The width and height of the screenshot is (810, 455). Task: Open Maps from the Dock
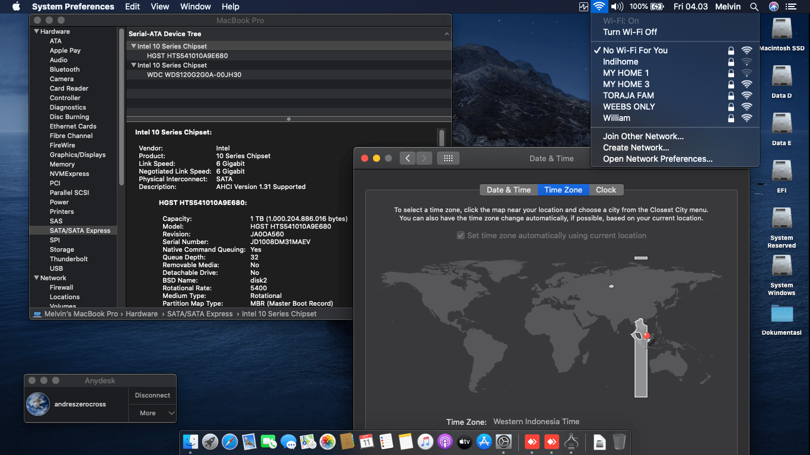coord(308,441)
